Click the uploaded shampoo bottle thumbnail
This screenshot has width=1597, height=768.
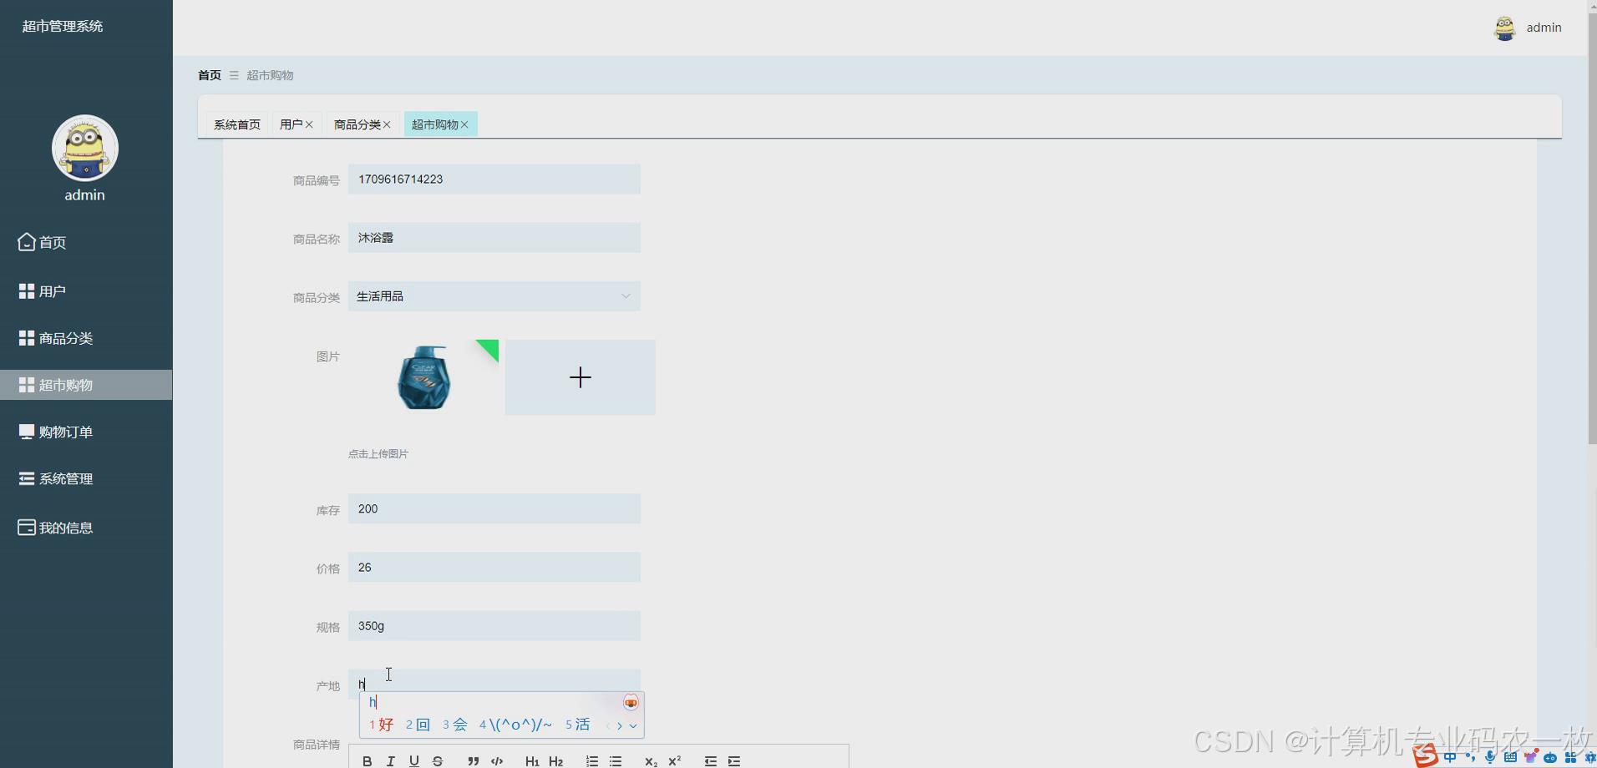pyautogui.click(x=423, y=377)
